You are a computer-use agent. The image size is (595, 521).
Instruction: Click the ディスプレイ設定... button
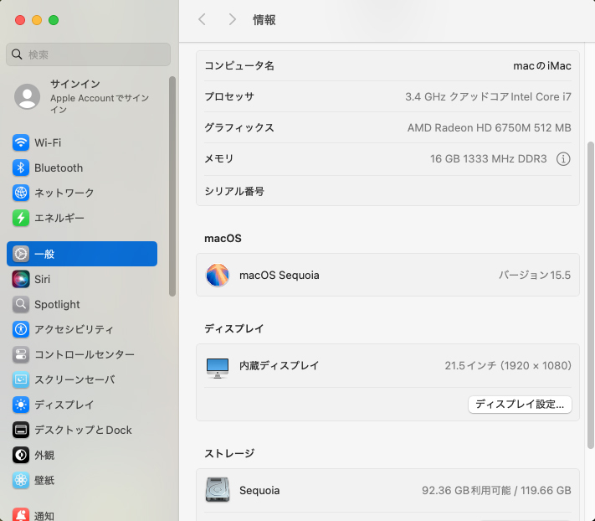520,405
